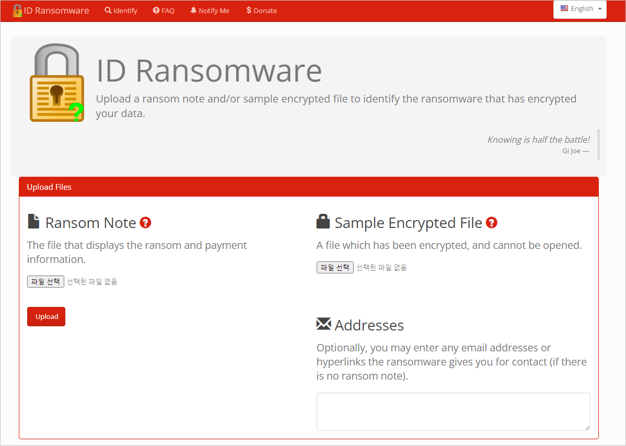Click the Addresses heading text
The width and height of the screenshot is (626, 446).
pos(369,325)
